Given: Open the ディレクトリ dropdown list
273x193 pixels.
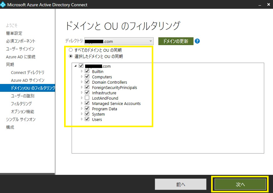Looking at the screenshot, I should (x=119, y=41).
